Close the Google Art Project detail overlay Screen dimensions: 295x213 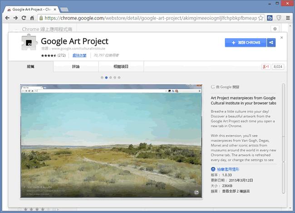(282, 37)
